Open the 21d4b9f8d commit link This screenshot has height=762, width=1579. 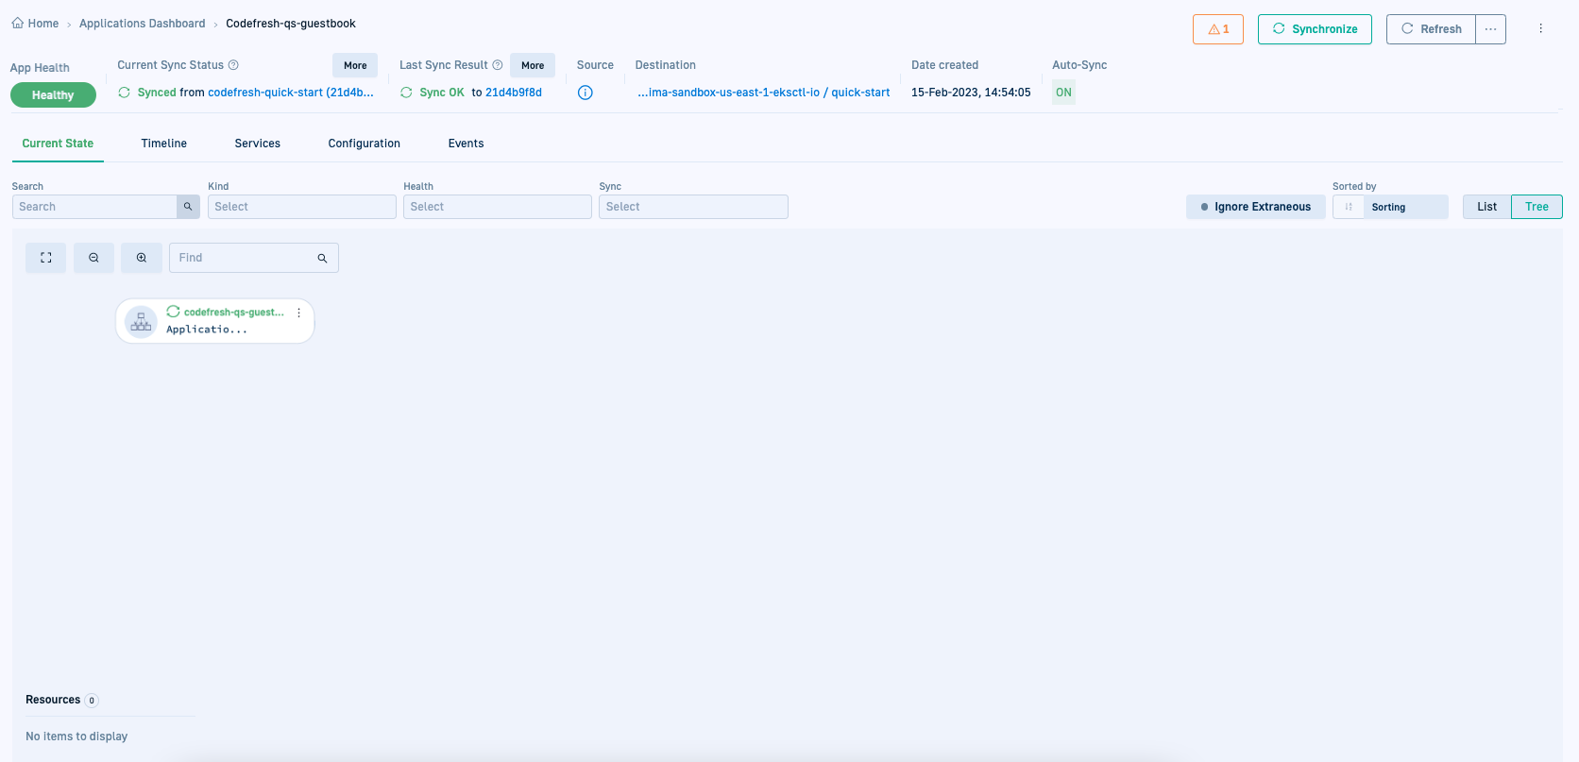(514, 93)
